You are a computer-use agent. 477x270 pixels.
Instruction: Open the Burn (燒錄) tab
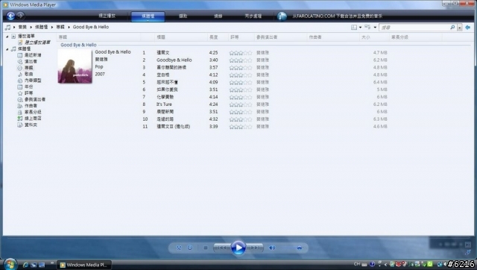coord(218,16)
